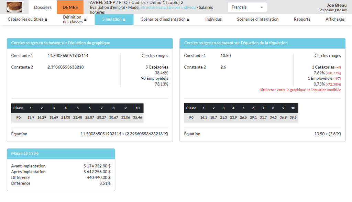352x202 pixels.
Task: Click the simulation equation 13.50 + (2.6*X)
Action: [328, 134]
